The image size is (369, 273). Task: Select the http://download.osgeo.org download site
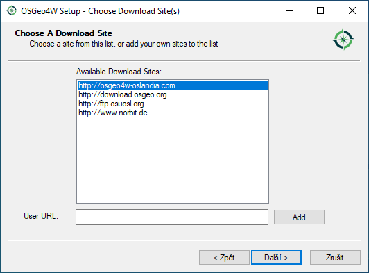click(x=173, y=94)
